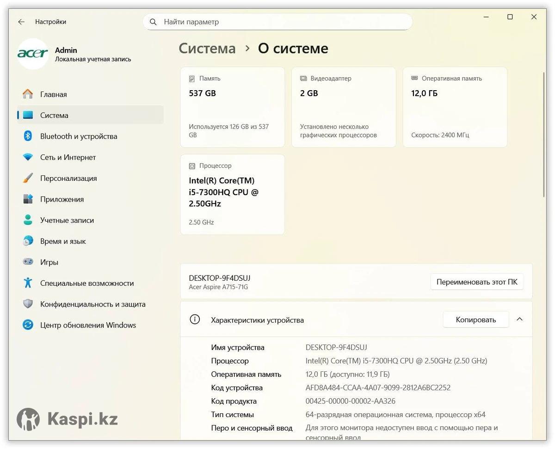
Task: Select Время и язык menu item
Action: (x=63, y=241)
